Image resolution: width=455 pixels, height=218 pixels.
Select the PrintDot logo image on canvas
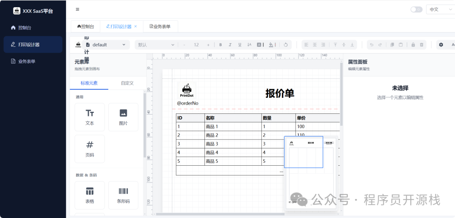187,91
